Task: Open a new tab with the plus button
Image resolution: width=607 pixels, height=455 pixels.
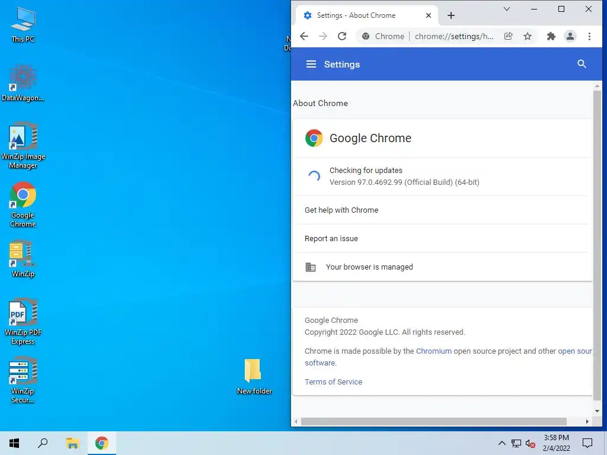Action: coord(451,15)
